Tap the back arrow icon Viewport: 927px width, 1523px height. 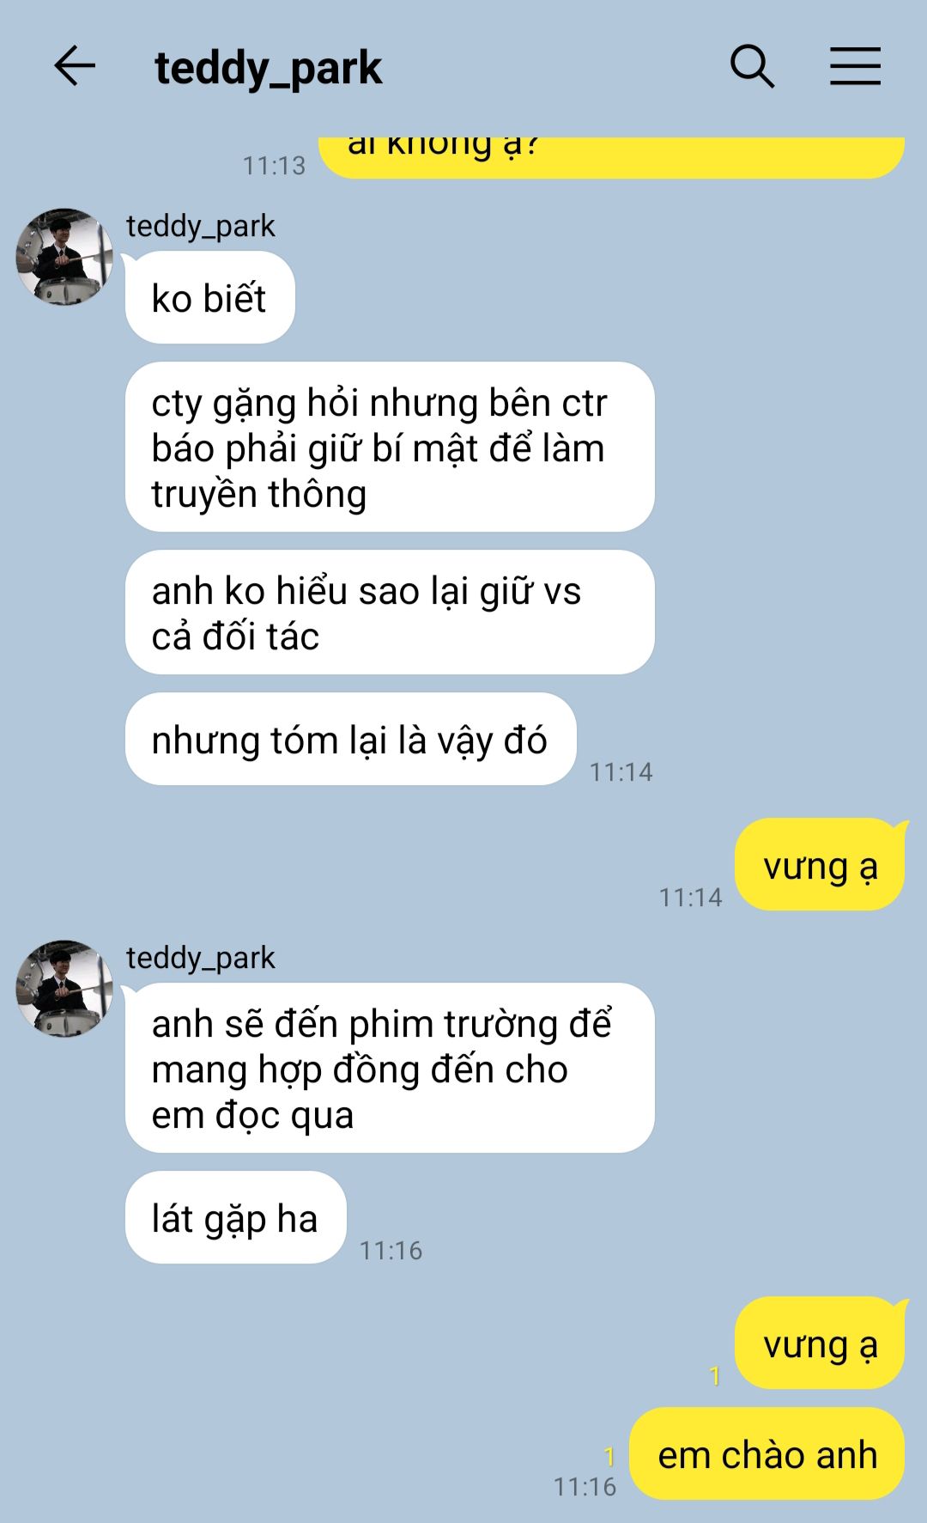(75, 66)
